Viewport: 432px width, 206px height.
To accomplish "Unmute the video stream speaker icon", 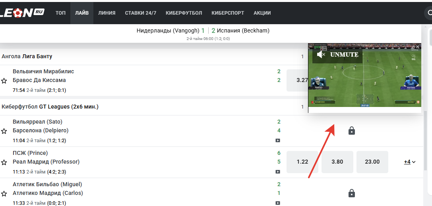I will (321, 54).
